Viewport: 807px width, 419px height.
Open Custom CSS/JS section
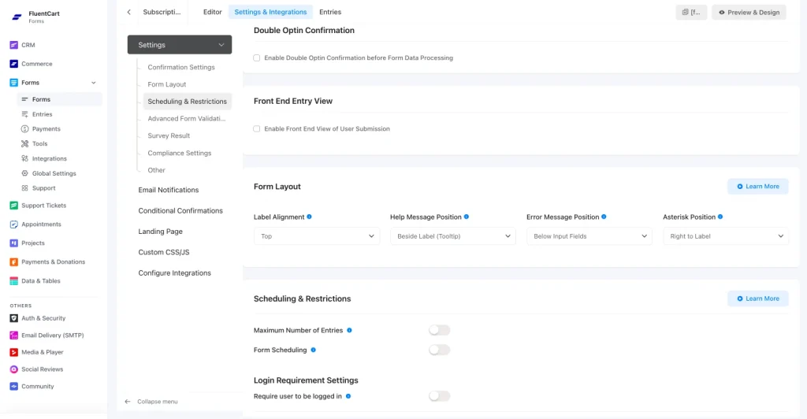click(x=164, y=253)
